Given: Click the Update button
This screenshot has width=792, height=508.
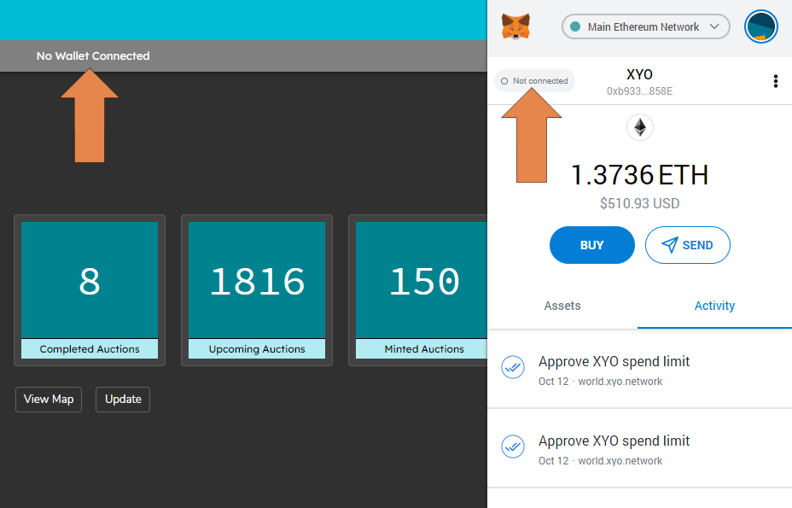Looking at the screenshot, I should click(x=123, y=400).
